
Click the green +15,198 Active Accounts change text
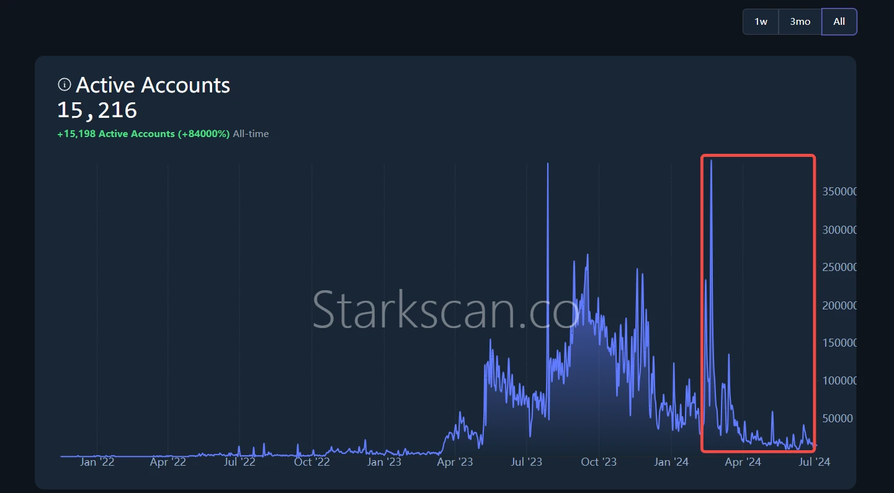tap(143, 133)
